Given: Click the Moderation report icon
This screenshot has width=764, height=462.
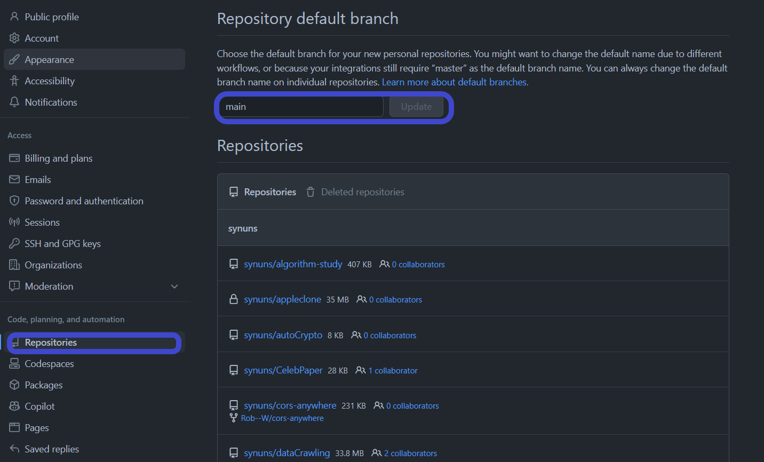Looking at the screenshot, I should (x=14, y=286).
